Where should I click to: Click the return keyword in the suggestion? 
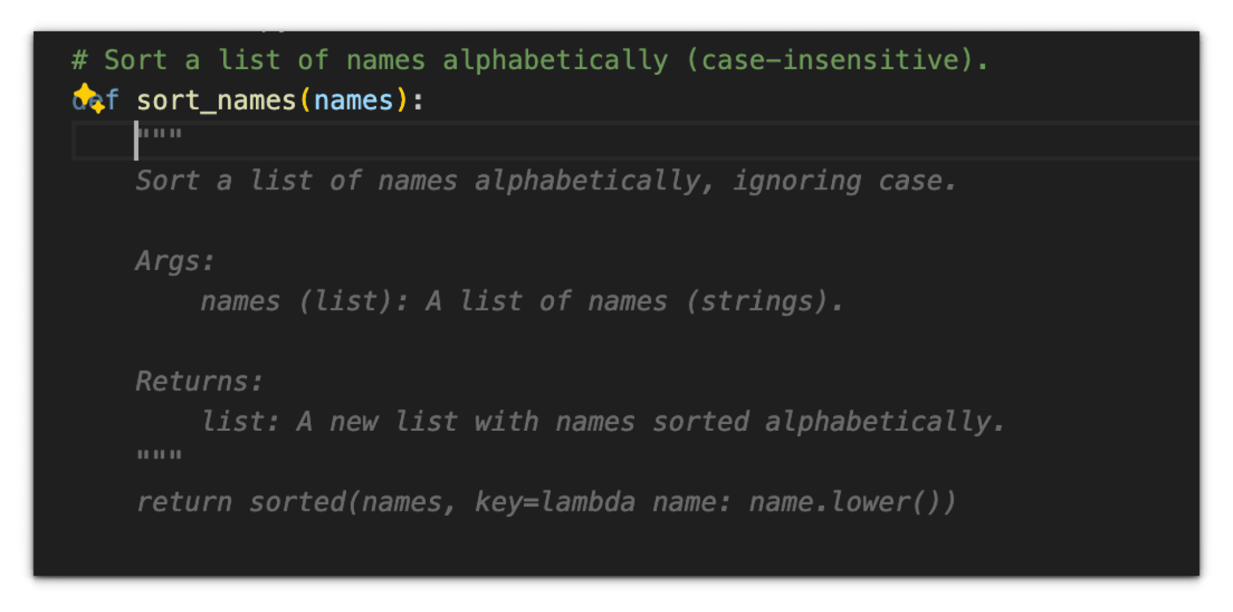[183, 502]
